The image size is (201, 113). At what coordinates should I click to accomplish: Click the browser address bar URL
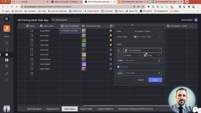(47, 7)
